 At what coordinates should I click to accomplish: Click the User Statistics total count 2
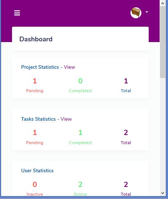coord(126,184)
